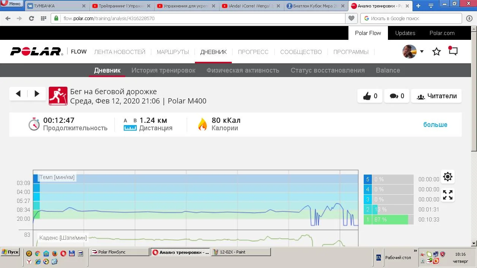Open the tab menu list icon
This screenshot has height=268, width=477.
point(431,6)
